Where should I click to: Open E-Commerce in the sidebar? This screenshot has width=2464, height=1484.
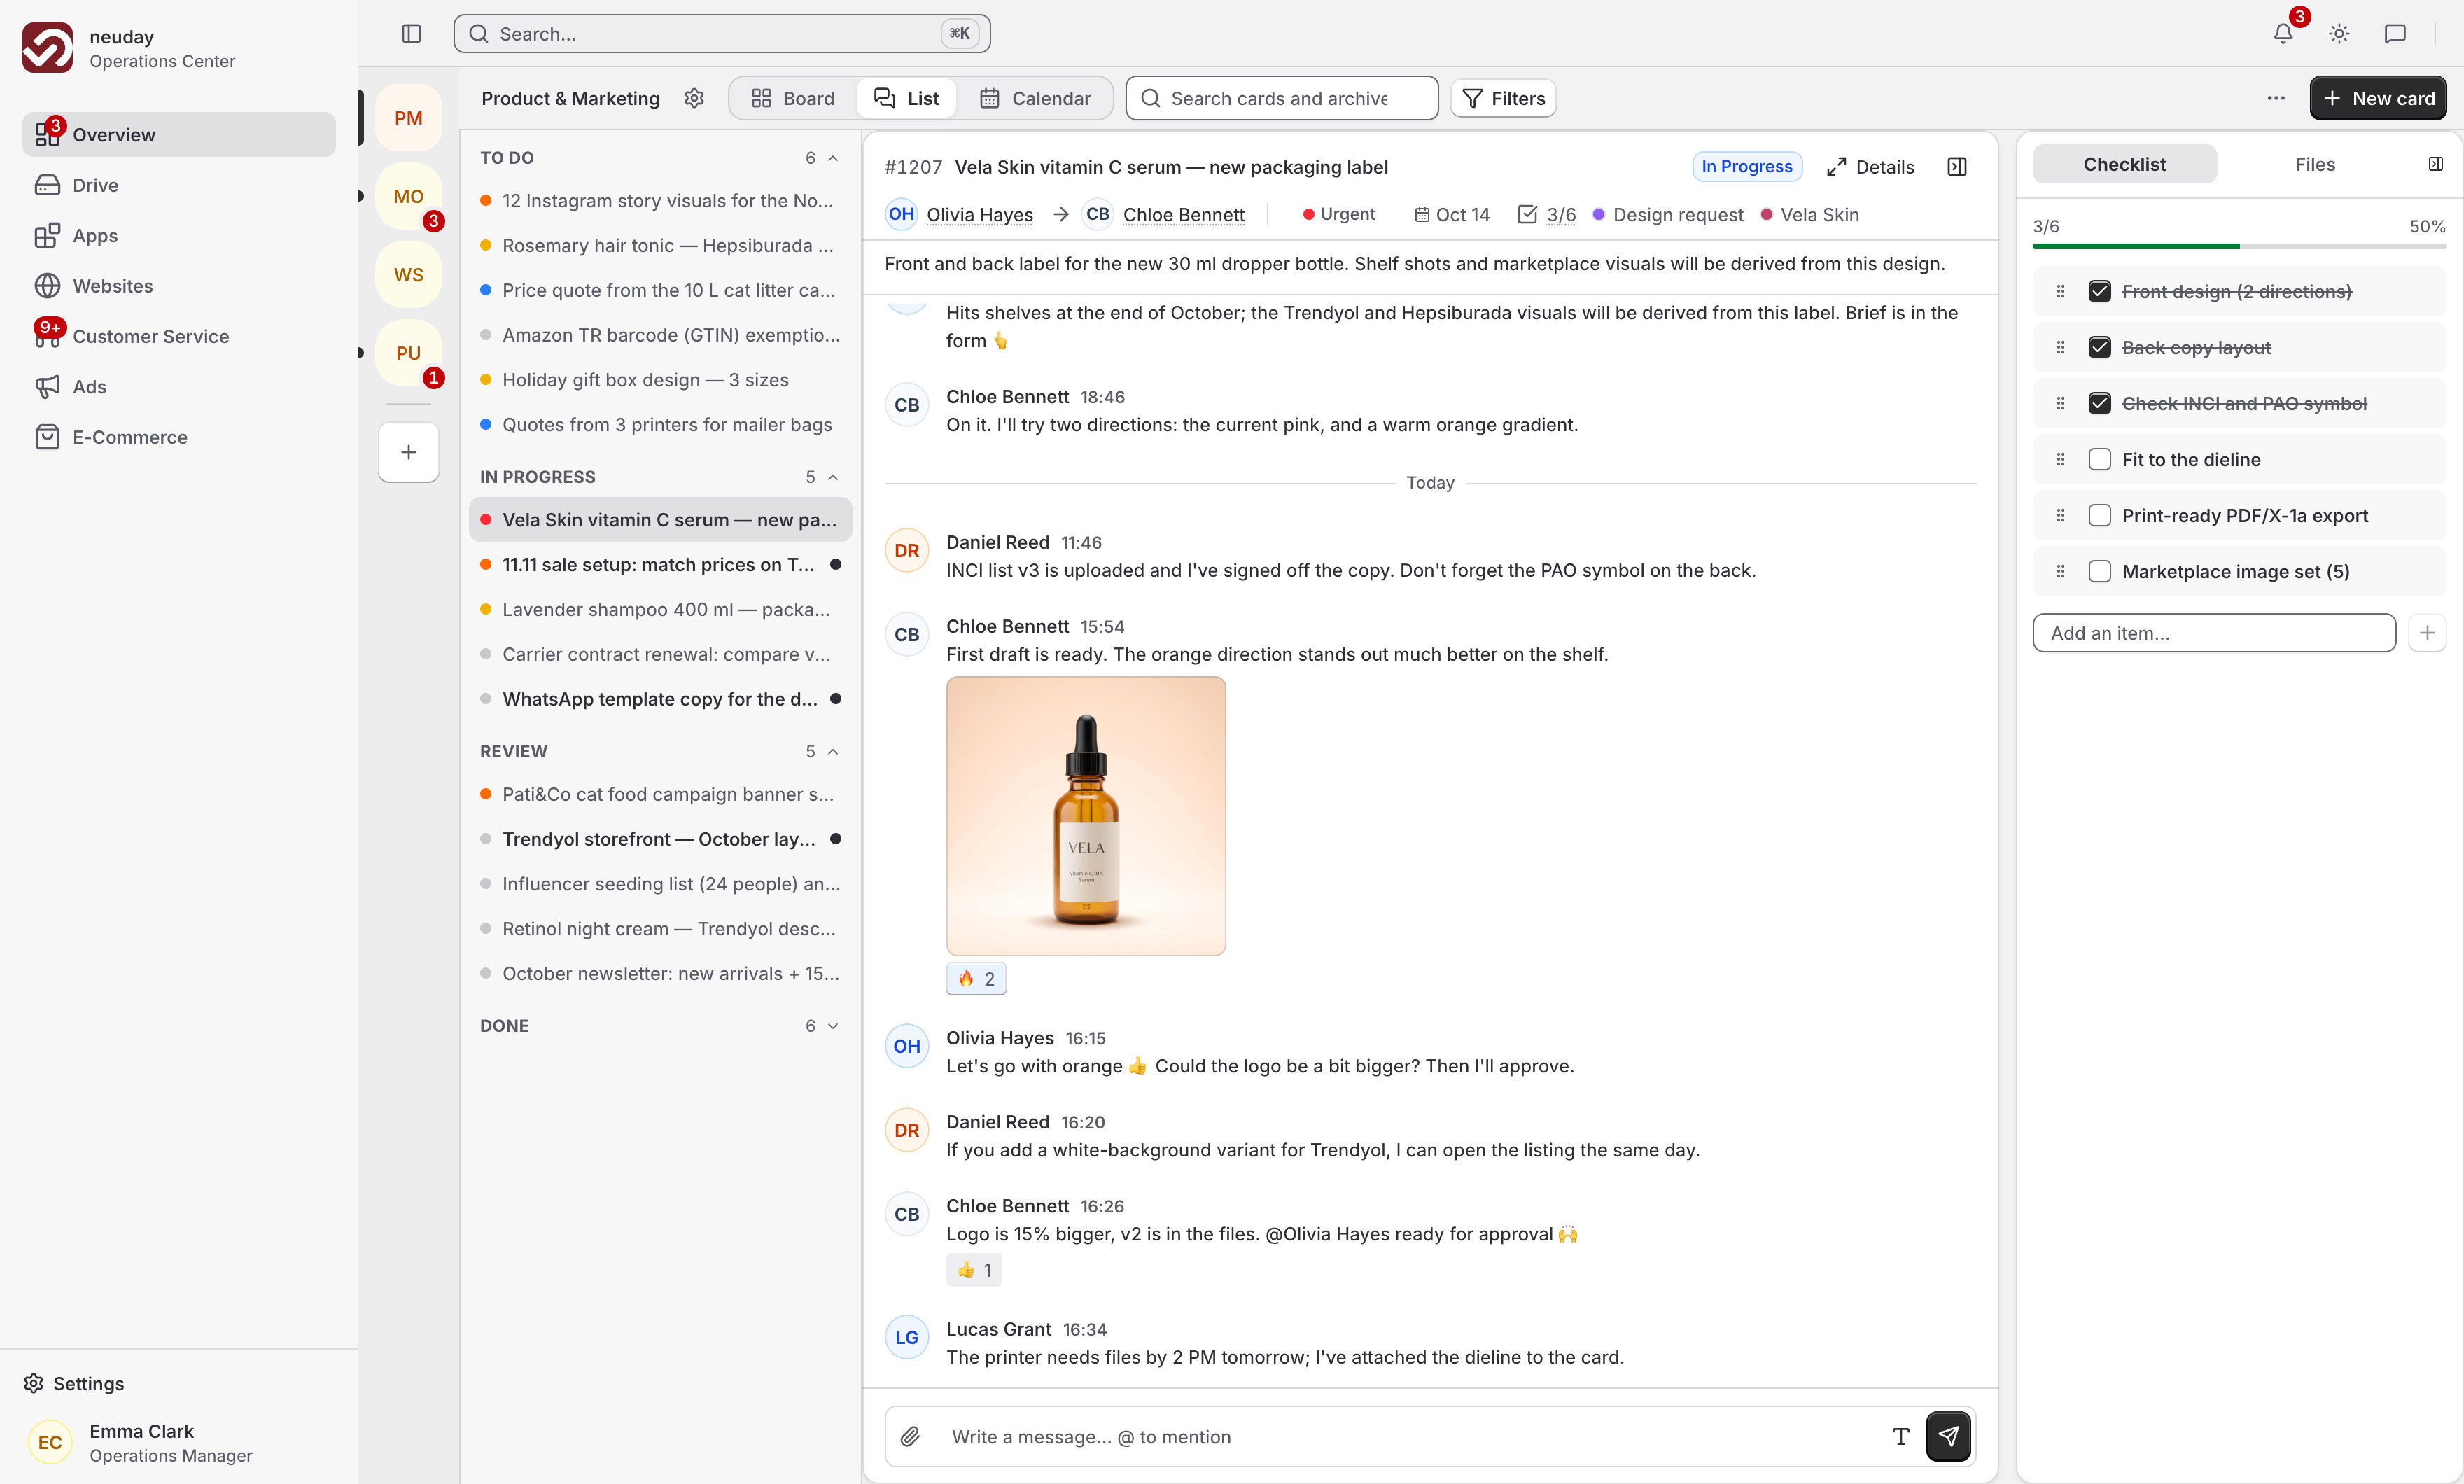[x=179, y=437]
